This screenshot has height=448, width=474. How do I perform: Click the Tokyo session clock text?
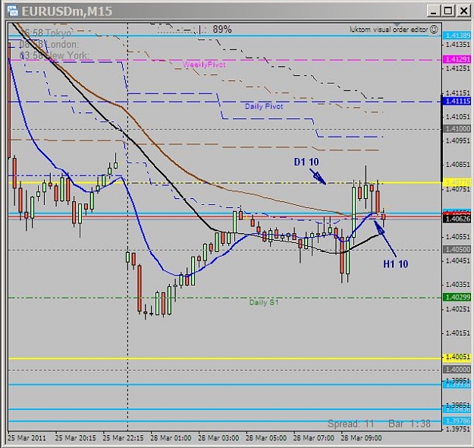(46, 33)
